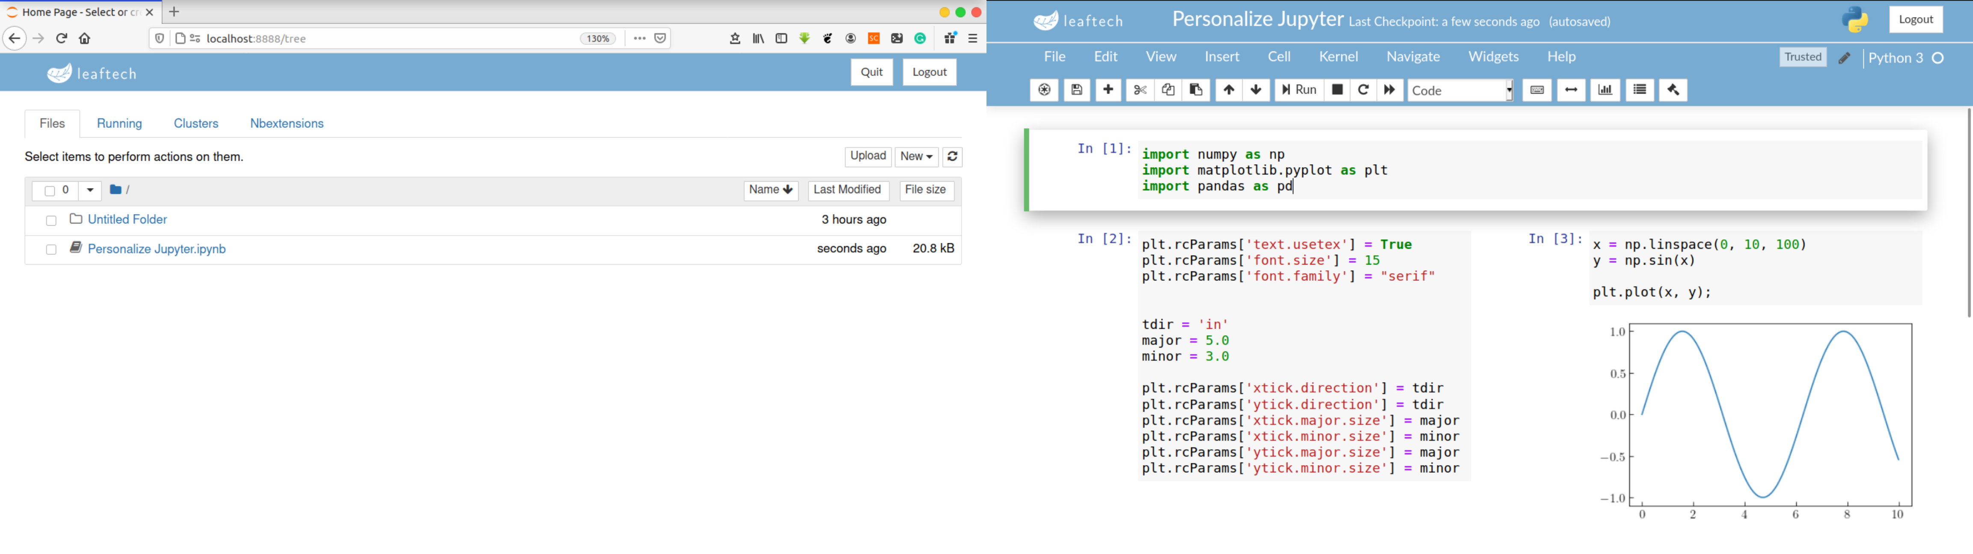Toggle the select-all items checkbox
Image resolution: width=1973 pixels, height=554 pixels.
(50, 192)
